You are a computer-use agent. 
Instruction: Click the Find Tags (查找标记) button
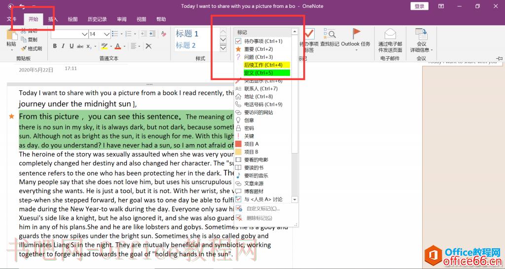329,38
